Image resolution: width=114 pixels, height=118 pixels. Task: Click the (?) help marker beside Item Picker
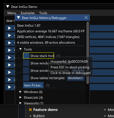click(x=47, y=85)
